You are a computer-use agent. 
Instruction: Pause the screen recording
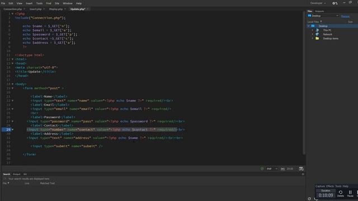pyautogui.click(x=350, y=194)
